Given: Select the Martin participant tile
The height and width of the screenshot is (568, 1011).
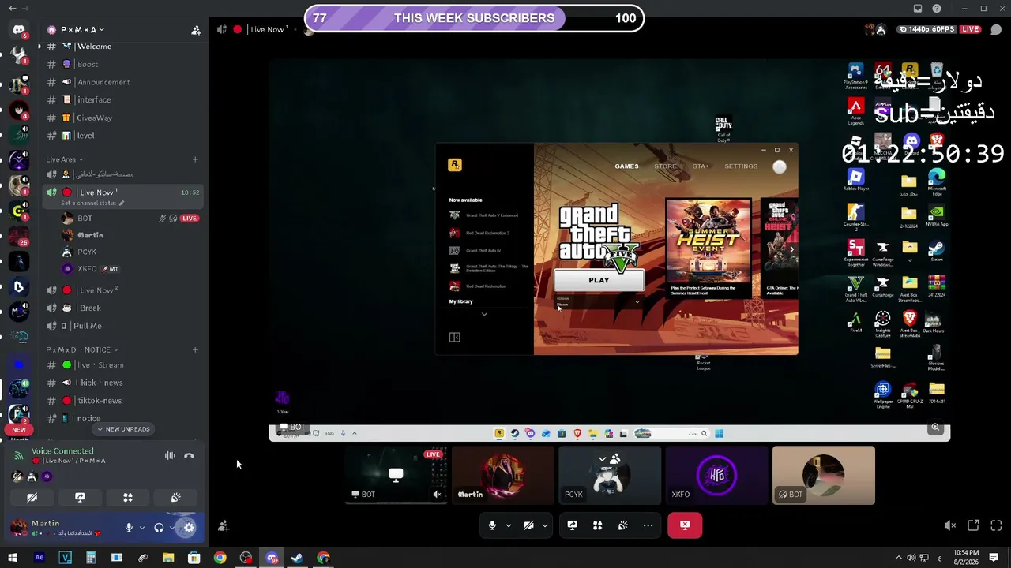Looking at the screenshot, I should click(x=503, y=476).
